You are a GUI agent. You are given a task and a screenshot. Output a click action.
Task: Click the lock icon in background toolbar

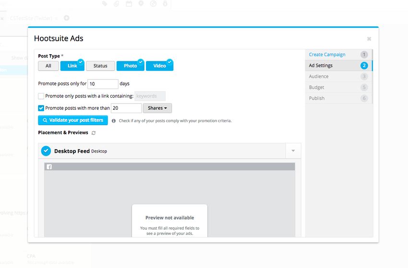point(165,3)
